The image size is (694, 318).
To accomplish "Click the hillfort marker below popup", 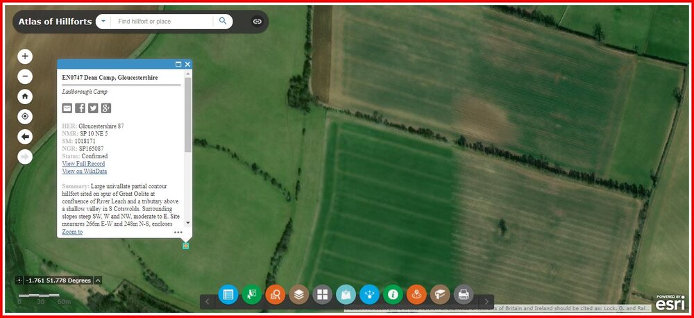I will point(186,245).
